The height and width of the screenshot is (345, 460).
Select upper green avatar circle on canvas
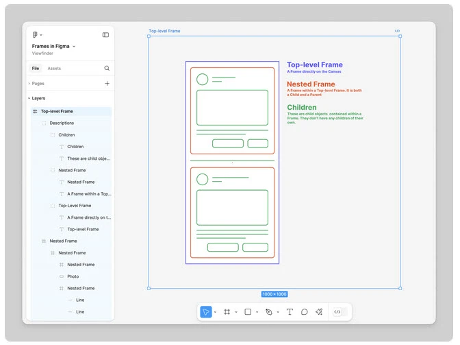click(203, 80)
